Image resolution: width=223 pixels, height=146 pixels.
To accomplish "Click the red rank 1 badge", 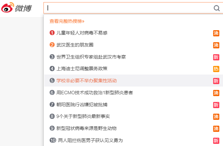I will [52, 33].
